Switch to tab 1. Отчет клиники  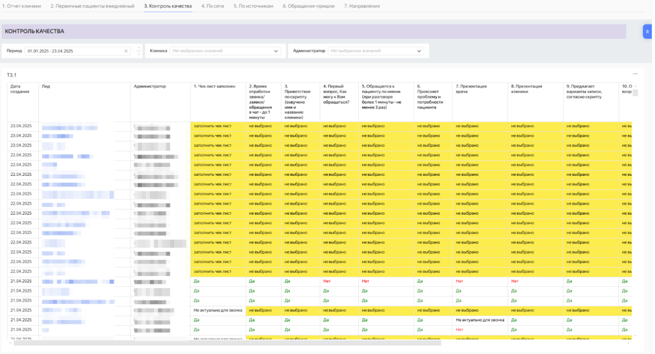point(21,6)
